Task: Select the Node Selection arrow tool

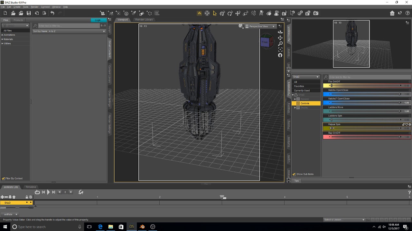Action: (215, 13)
